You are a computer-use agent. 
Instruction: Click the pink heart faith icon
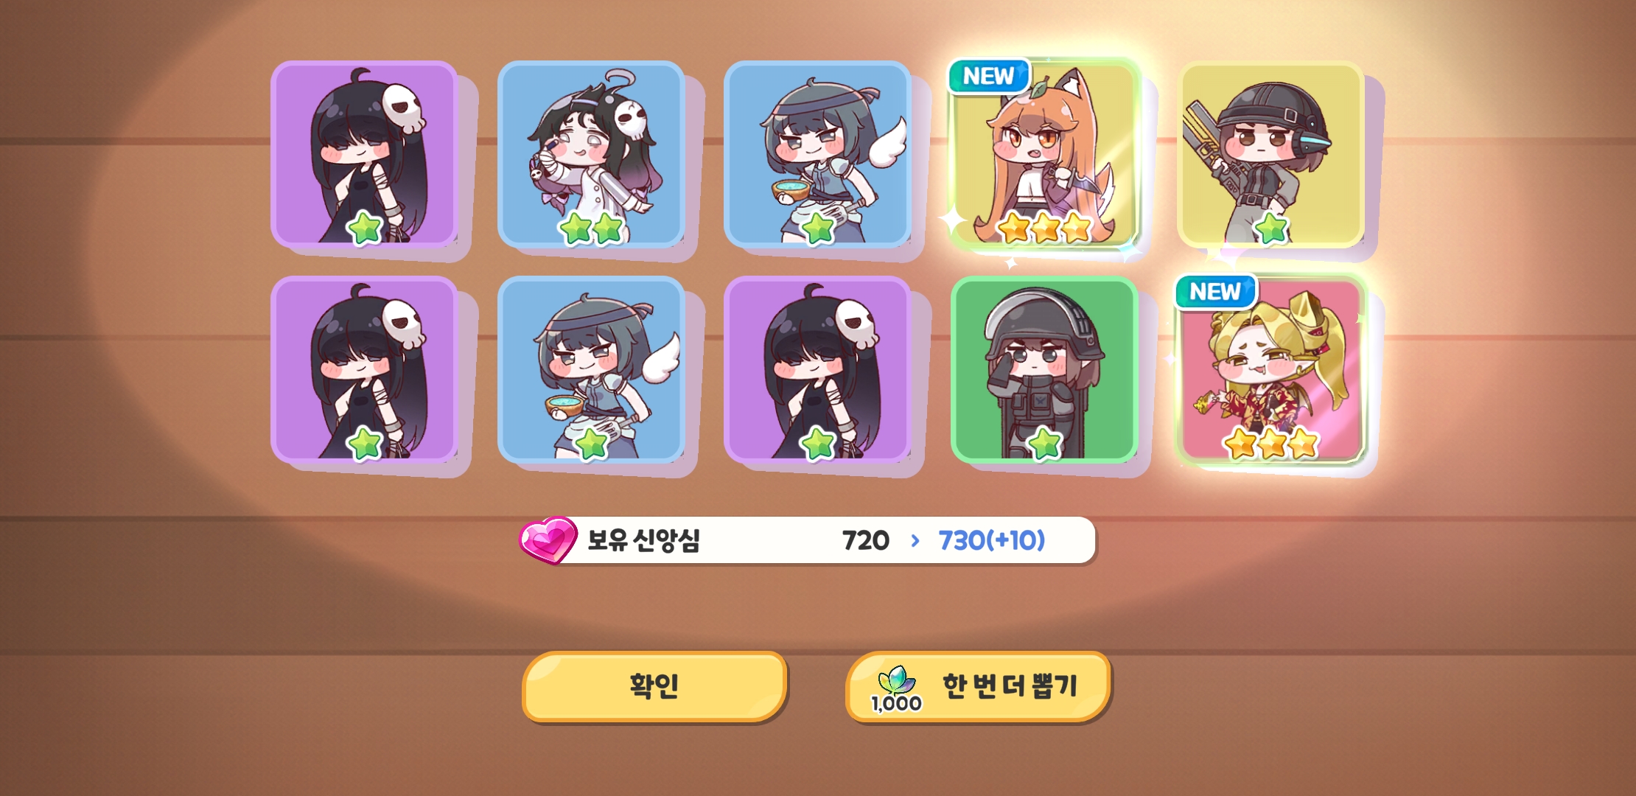[x=548, y=540]
